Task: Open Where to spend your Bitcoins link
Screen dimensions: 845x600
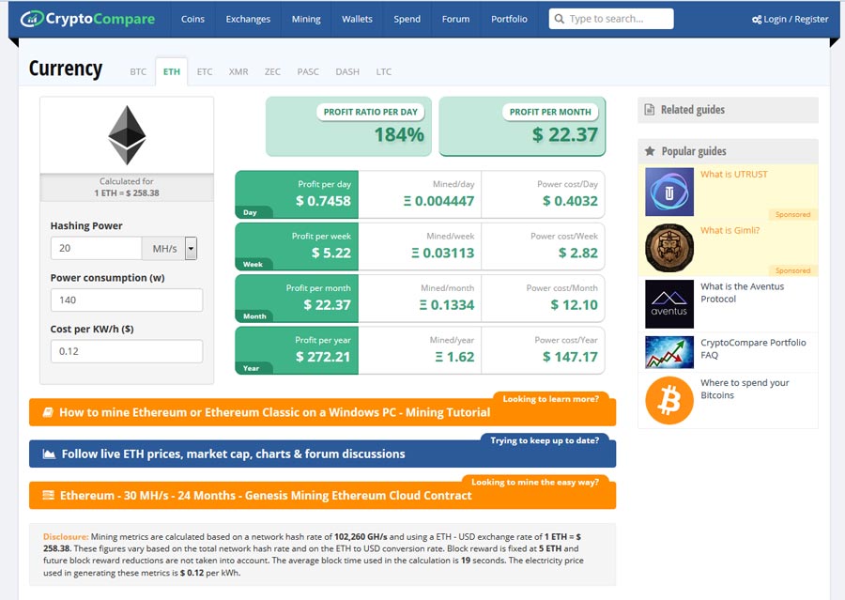Action: tap(745, 389)
